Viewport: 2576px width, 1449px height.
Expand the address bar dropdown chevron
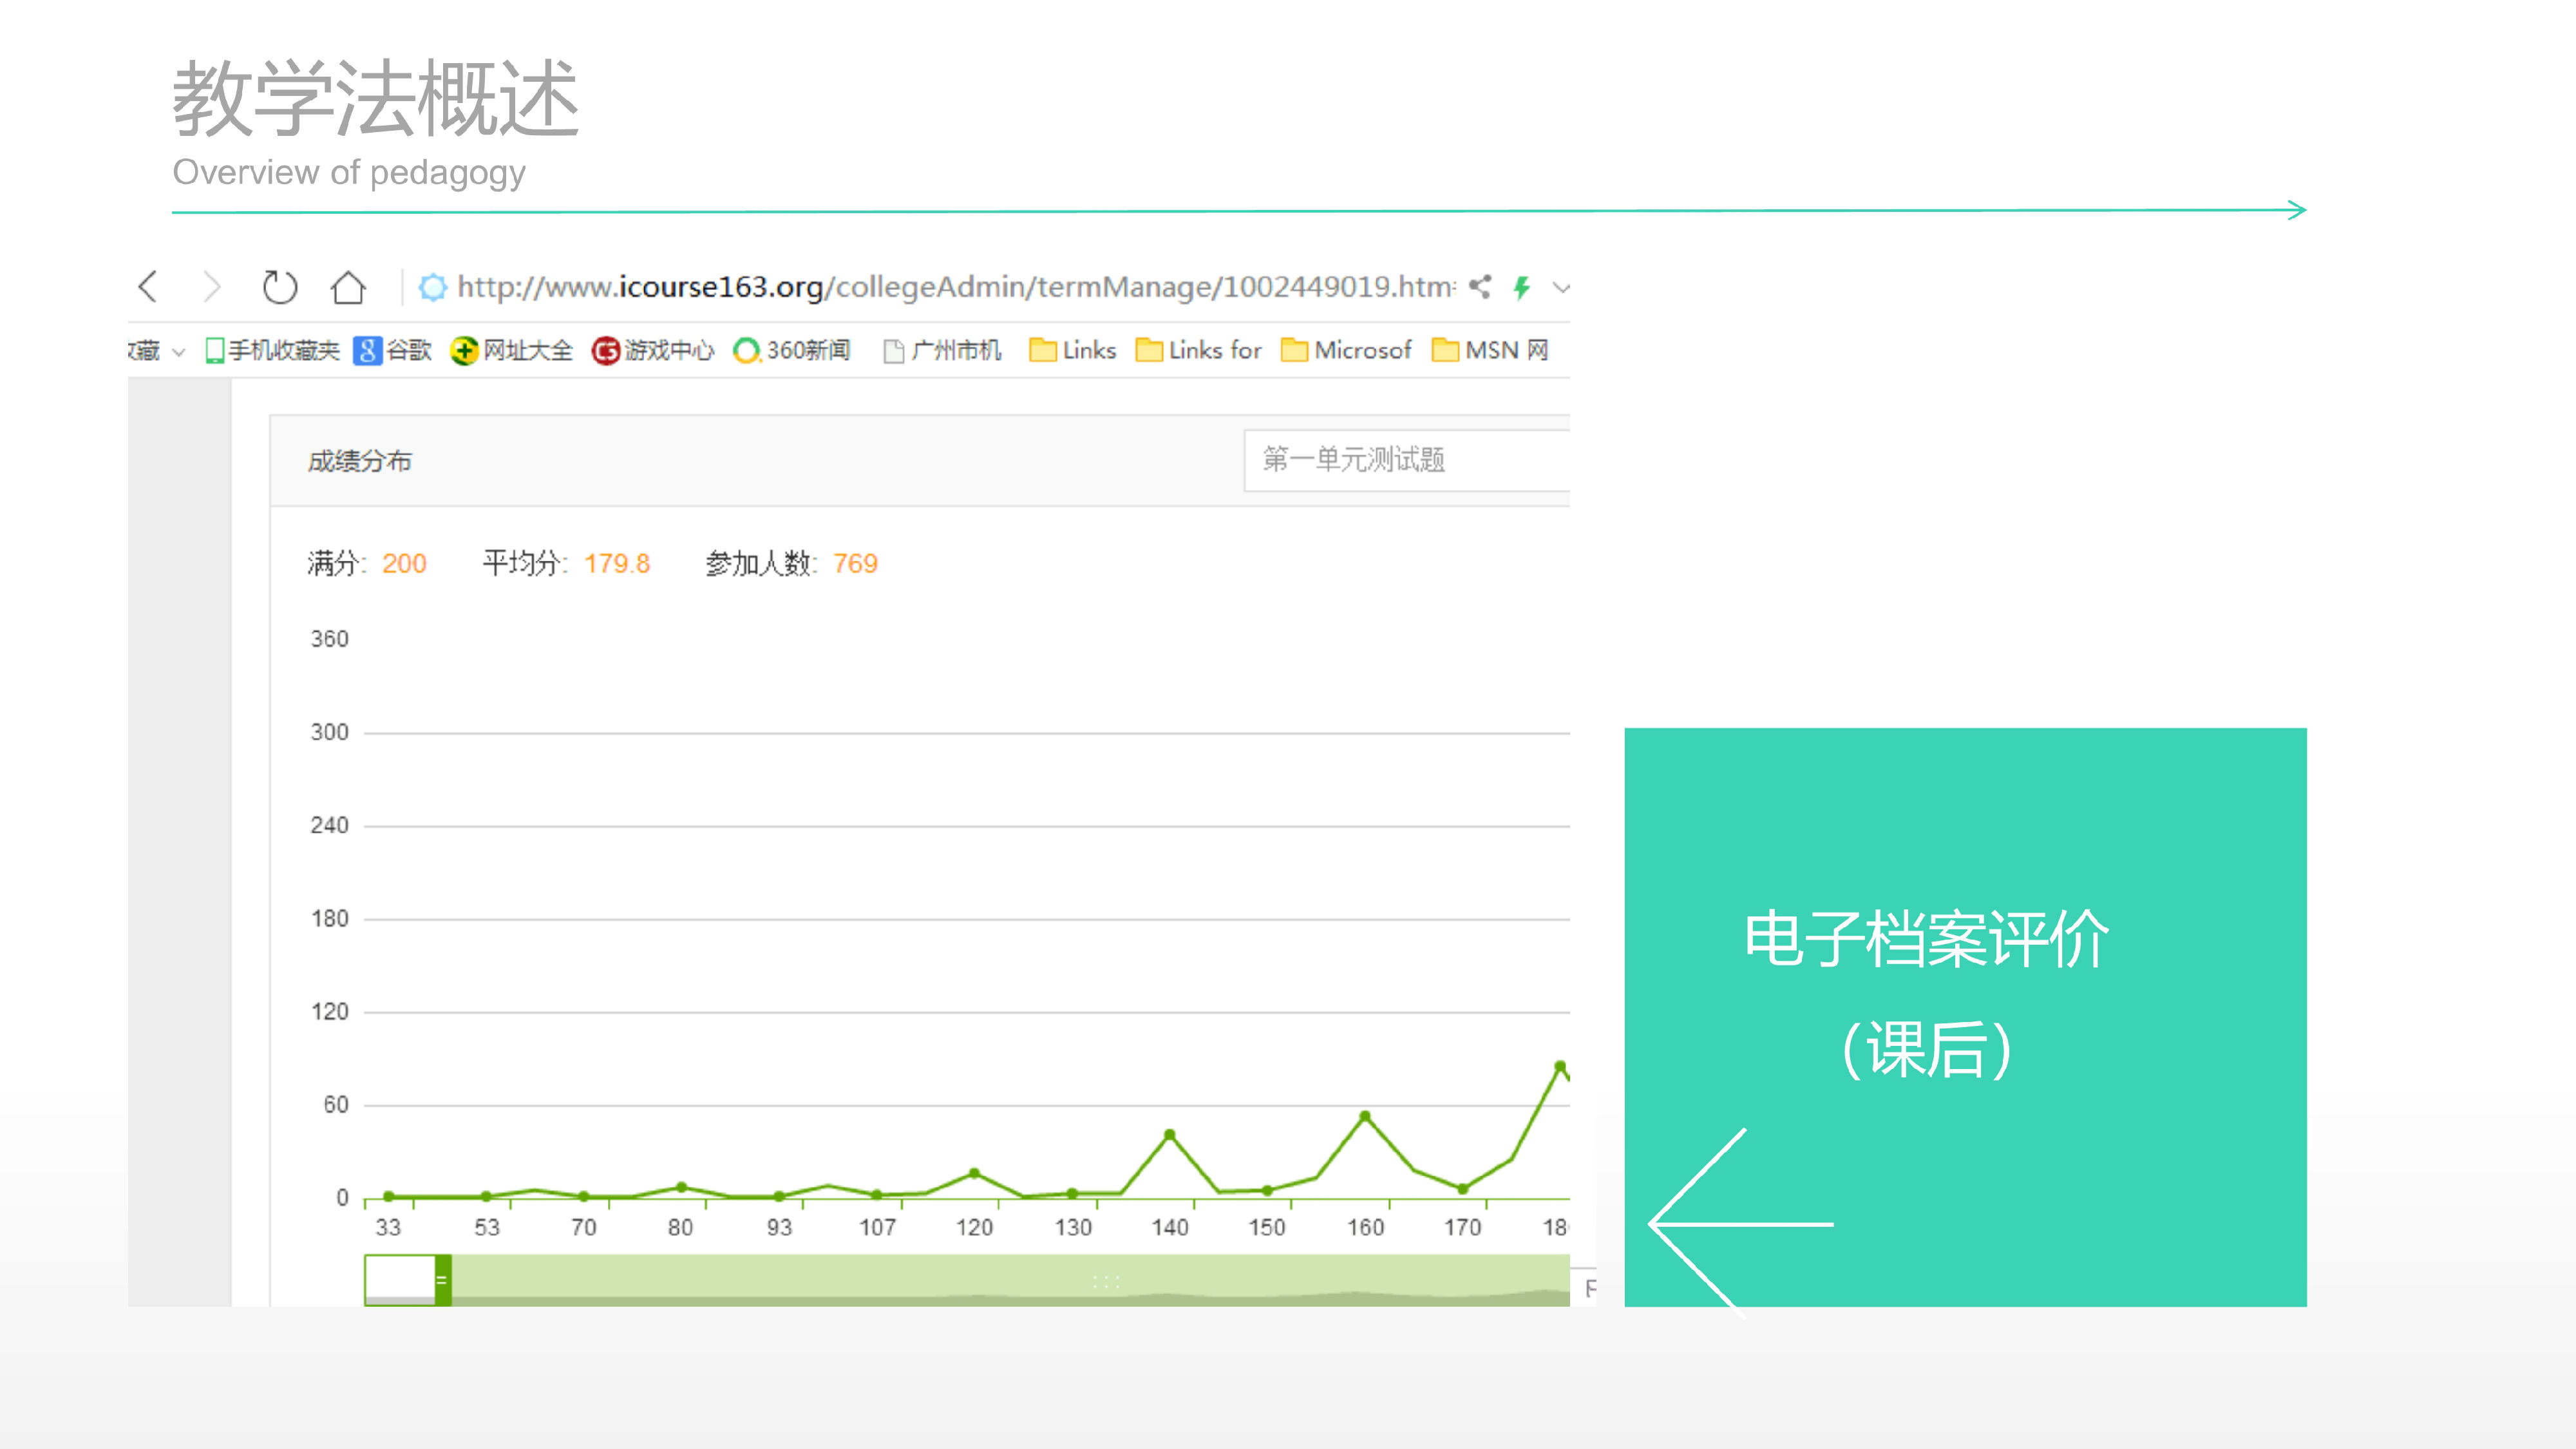coord(1561,288)
